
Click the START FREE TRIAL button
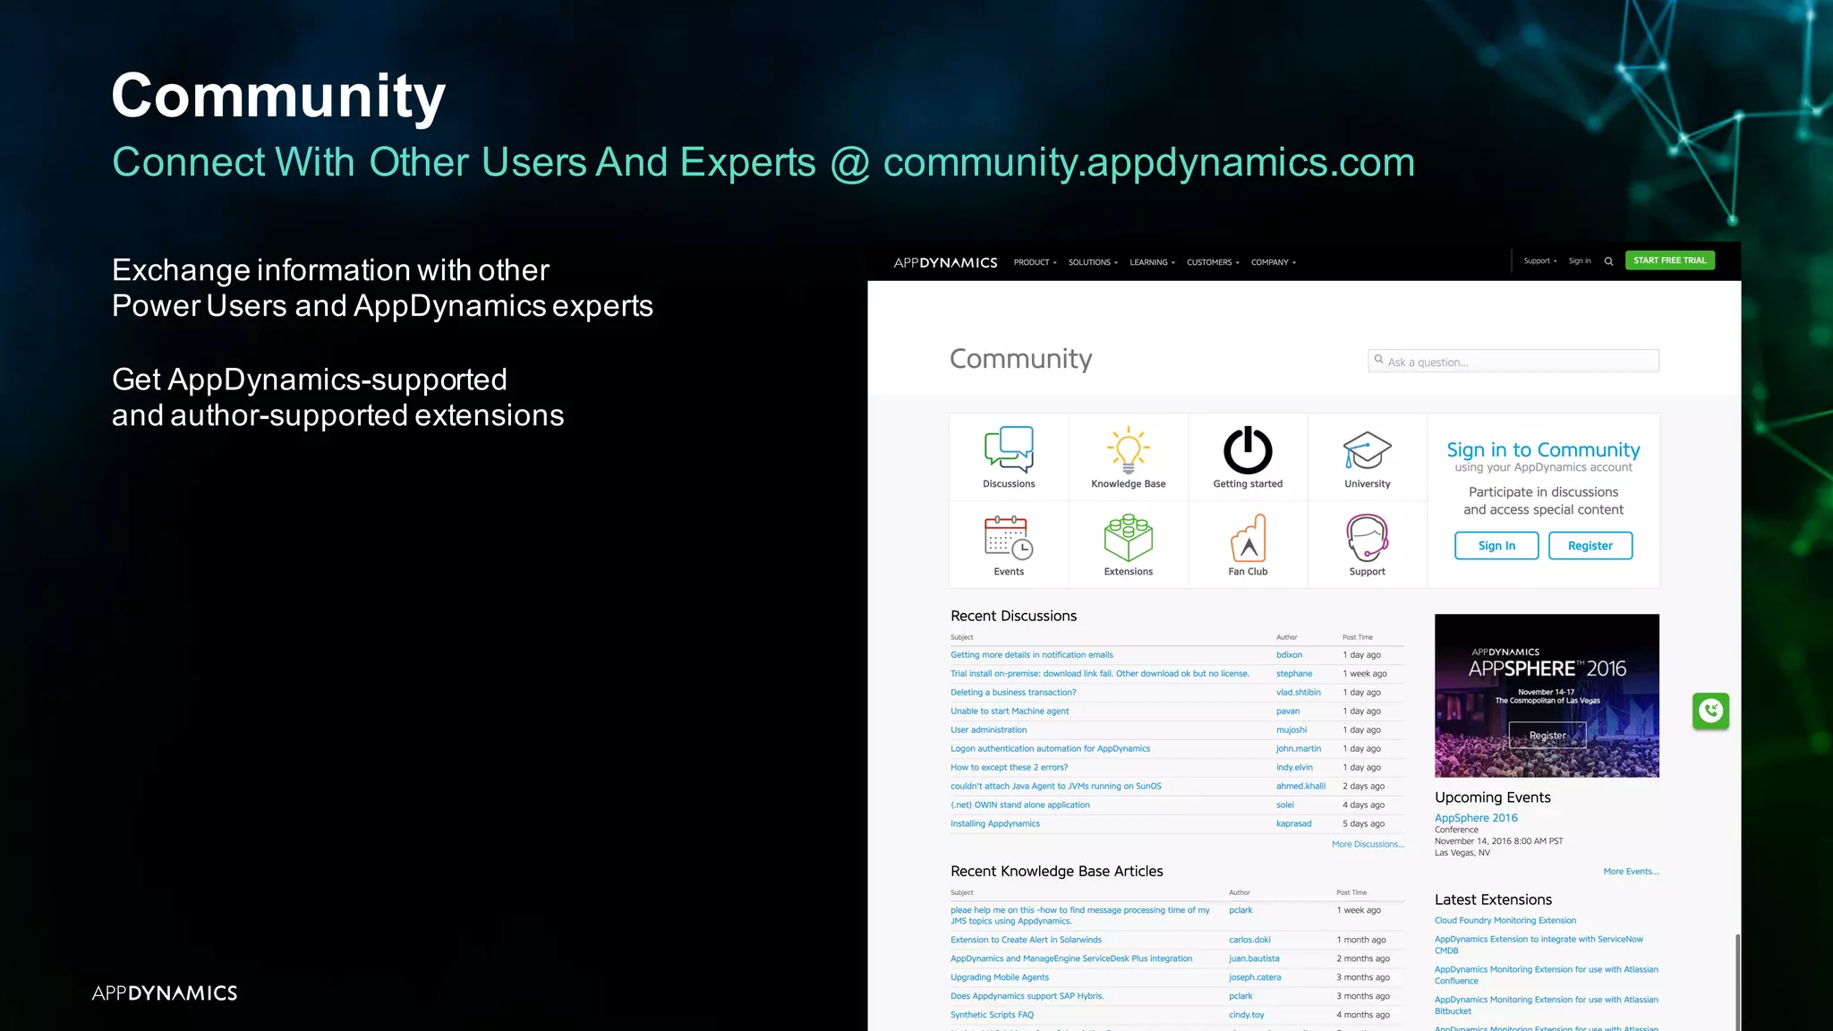[1670, 260]
